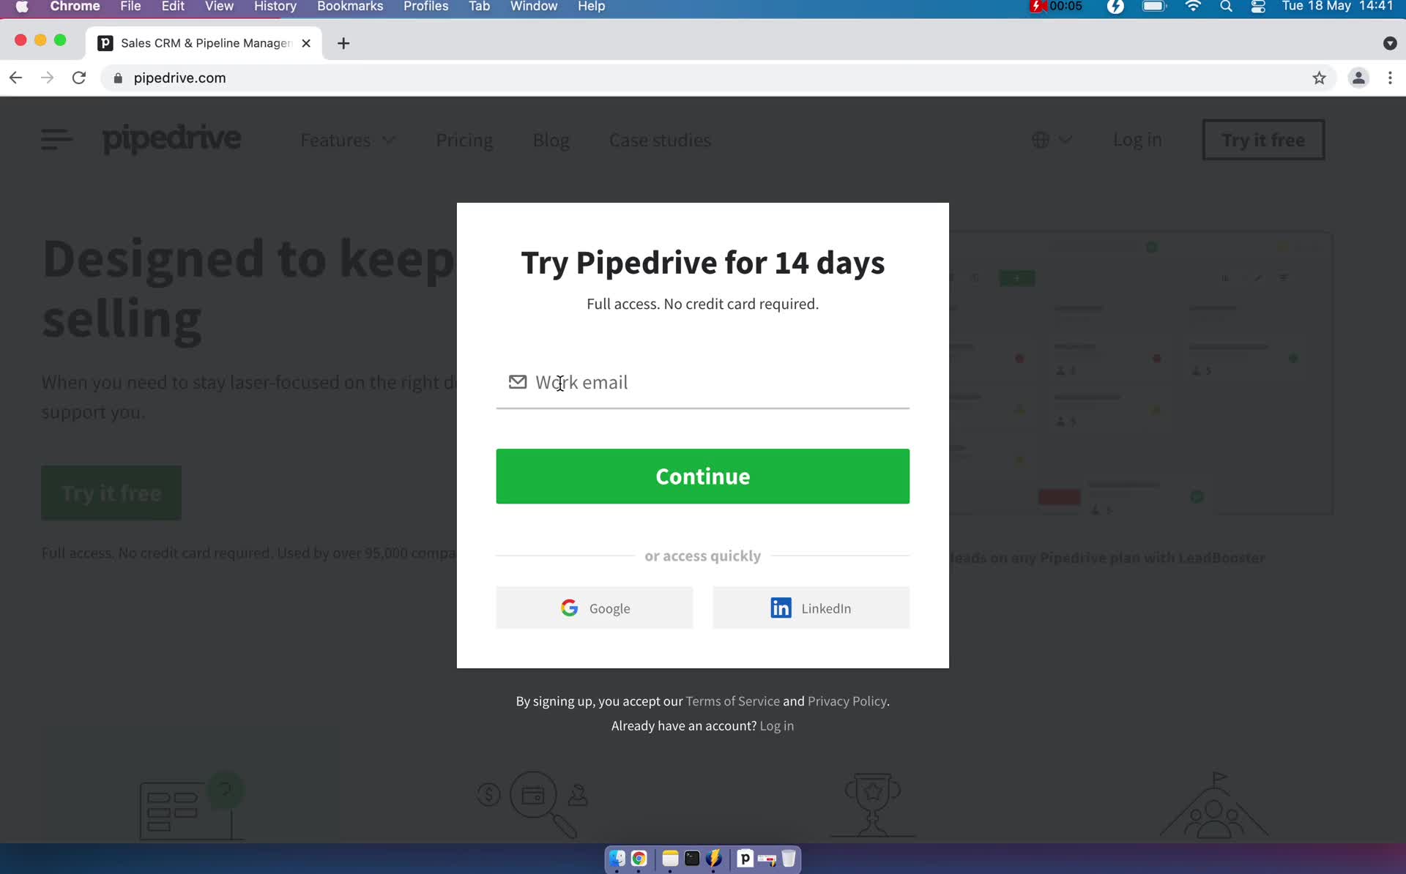Image resolution: width=1406 pixels, height=874 pixels.
Task: Open Finder from the dock
Action: point(617,858)
